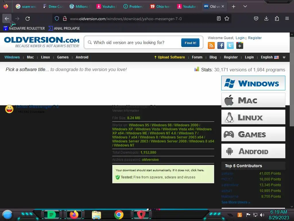Click the OldVersion.com logo

tap(42, 42)
